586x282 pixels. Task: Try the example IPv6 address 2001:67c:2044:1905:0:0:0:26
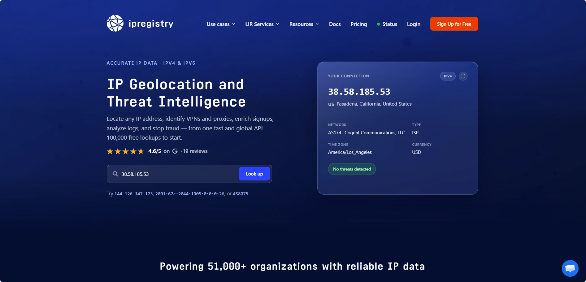(x=190, y=194)
